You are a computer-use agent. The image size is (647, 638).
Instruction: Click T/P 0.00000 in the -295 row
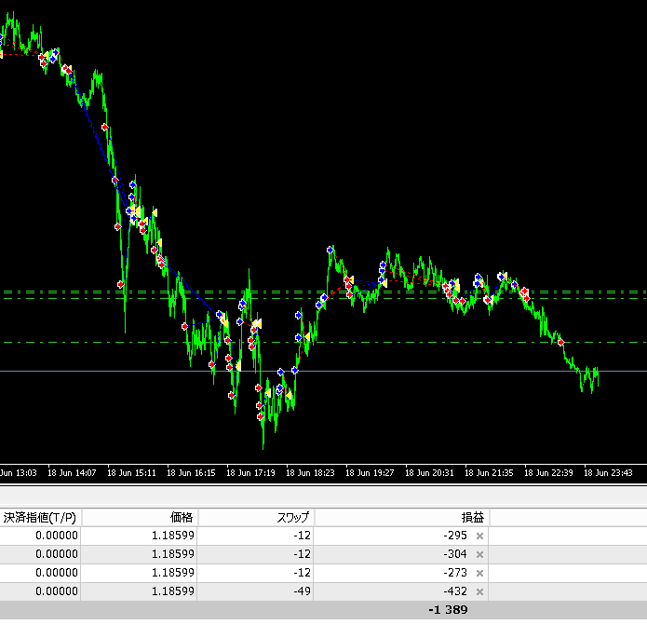(57, 536)
